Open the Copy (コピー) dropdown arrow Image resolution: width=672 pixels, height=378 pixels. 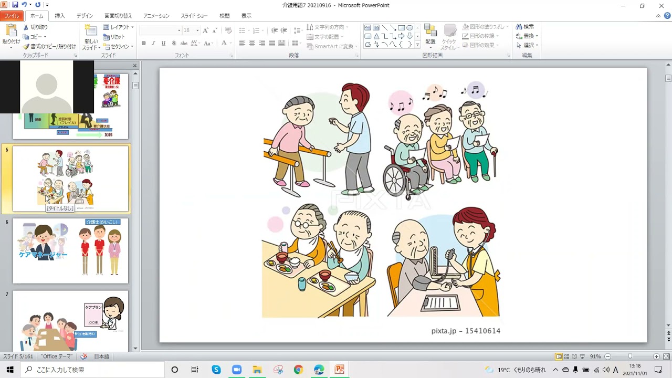(x=45, y=37)
